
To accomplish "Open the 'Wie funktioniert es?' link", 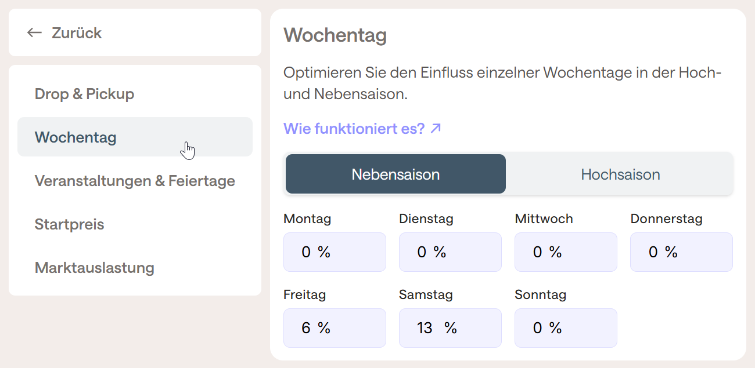I will [354, 128].
